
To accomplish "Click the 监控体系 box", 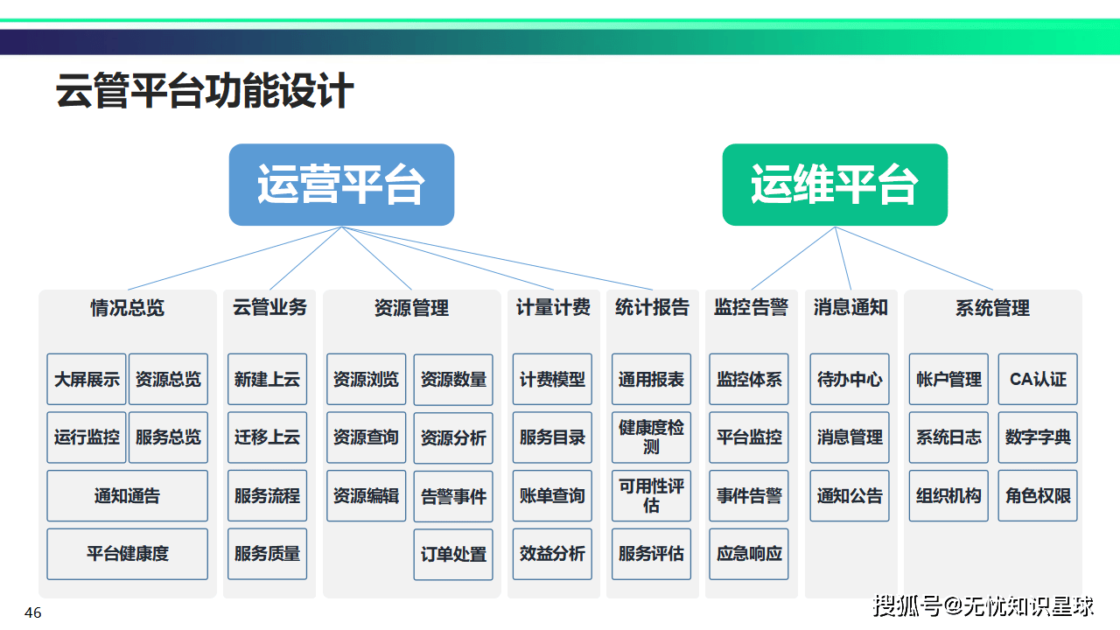I will pos(749,379).
